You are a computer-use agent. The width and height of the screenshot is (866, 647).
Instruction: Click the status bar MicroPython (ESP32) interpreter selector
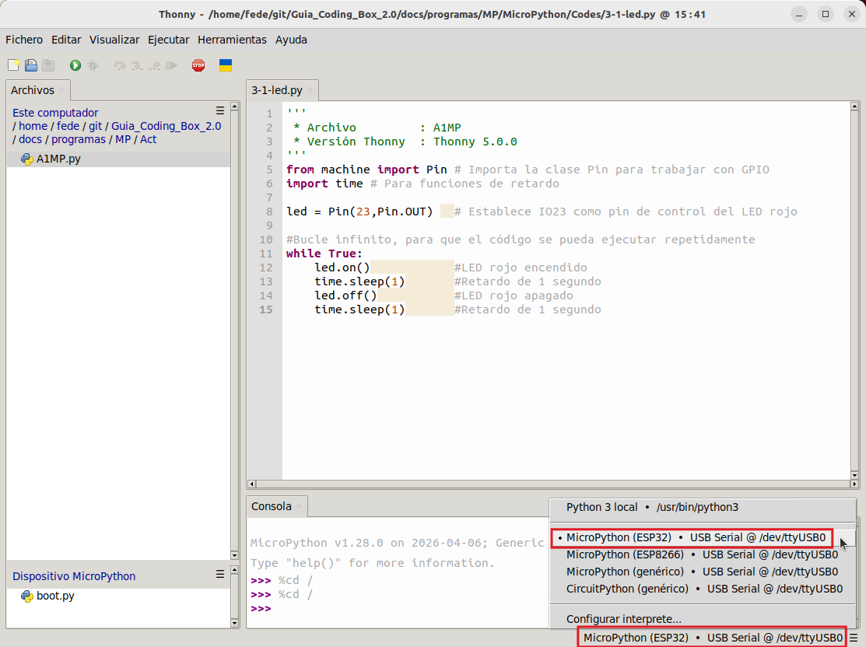coord(713,638)
